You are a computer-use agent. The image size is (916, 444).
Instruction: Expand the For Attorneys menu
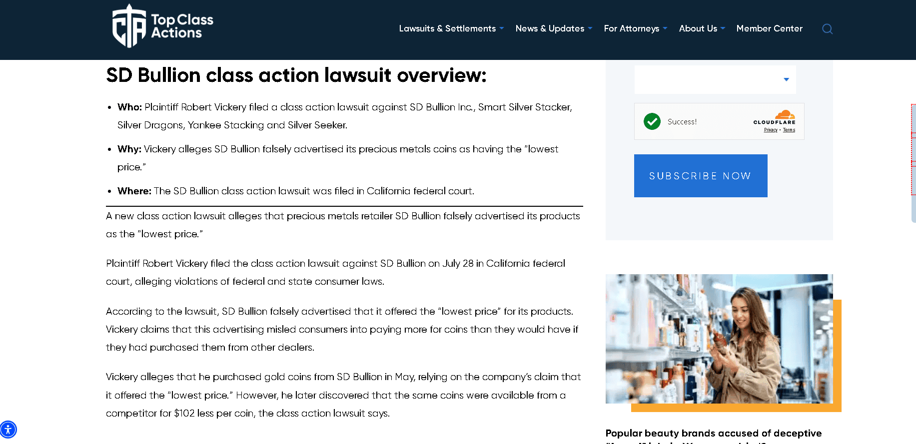coord(636,28)
